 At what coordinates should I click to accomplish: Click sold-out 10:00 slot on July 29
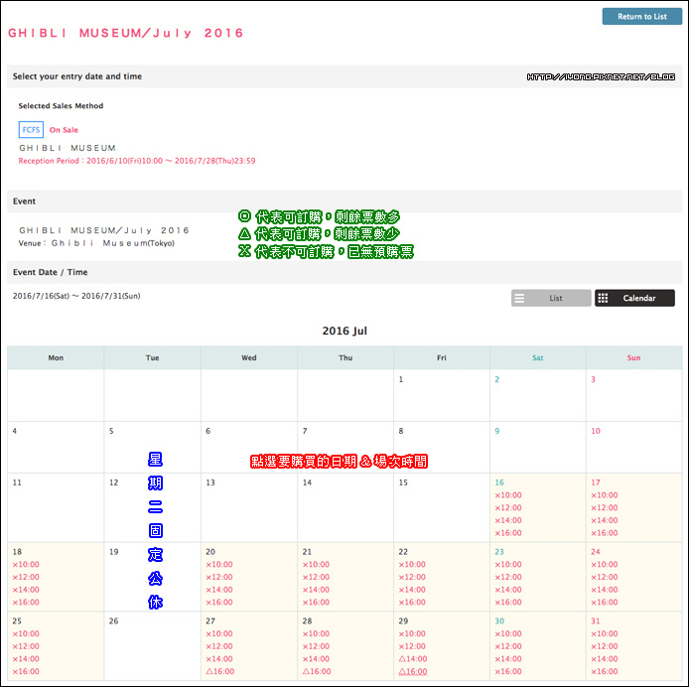pos(412,633)
